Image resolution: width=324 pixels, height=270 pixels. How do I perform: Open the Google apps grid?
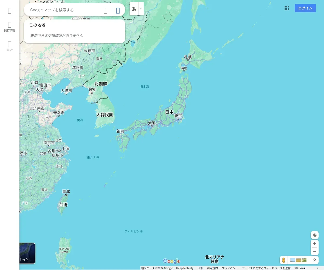point(287,8)
